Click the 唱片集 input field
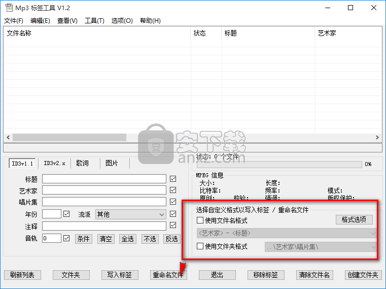 click(x=104, y=202)
